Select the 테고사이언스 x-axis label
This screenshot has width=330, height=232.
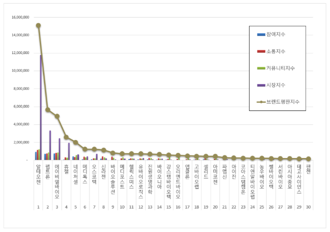[298, 178]
